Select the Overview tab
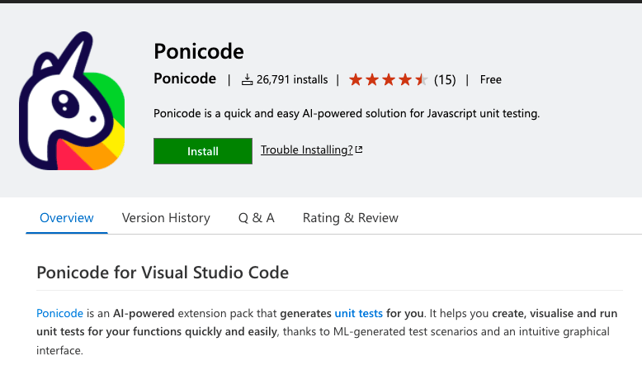 pos(67,217)
